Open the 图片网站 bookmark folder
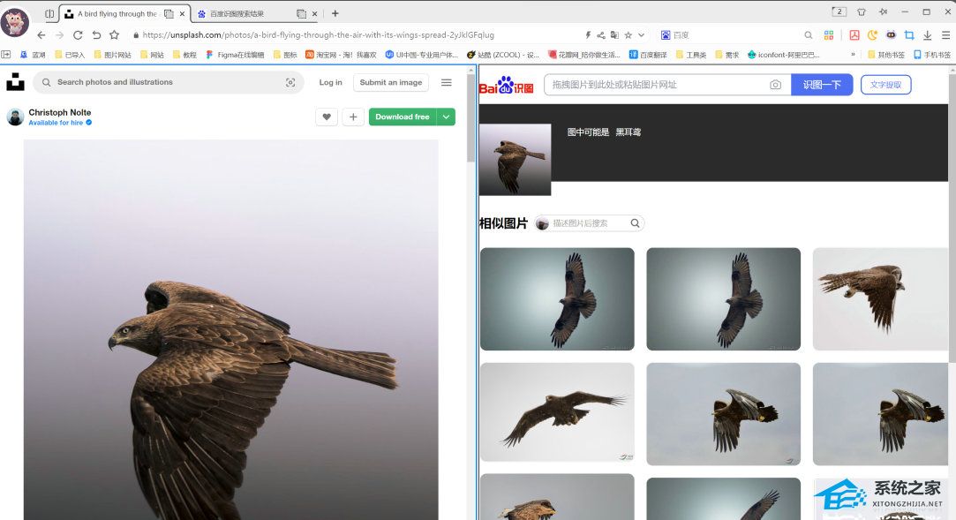The width and height of the screenshot is (956, 520). coord(113,55)
